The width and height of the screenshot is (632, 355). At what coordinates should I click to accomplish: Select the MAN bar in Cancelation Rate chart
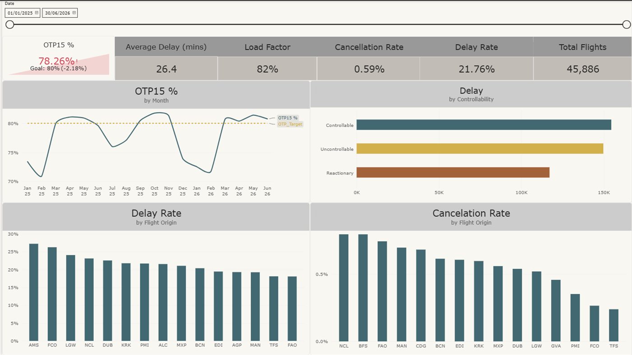click(402, 294)
